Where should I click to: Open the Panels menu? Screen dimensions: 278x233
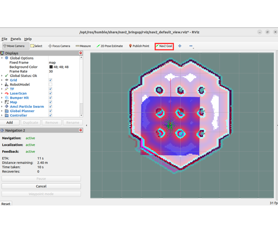[16, 39]
